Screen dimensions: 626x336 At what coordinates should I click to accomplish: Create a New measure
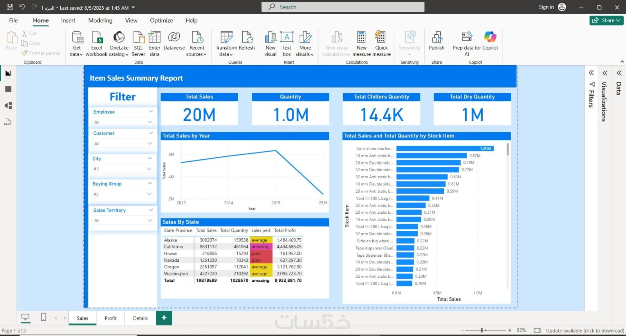click(x=361, y=43)
